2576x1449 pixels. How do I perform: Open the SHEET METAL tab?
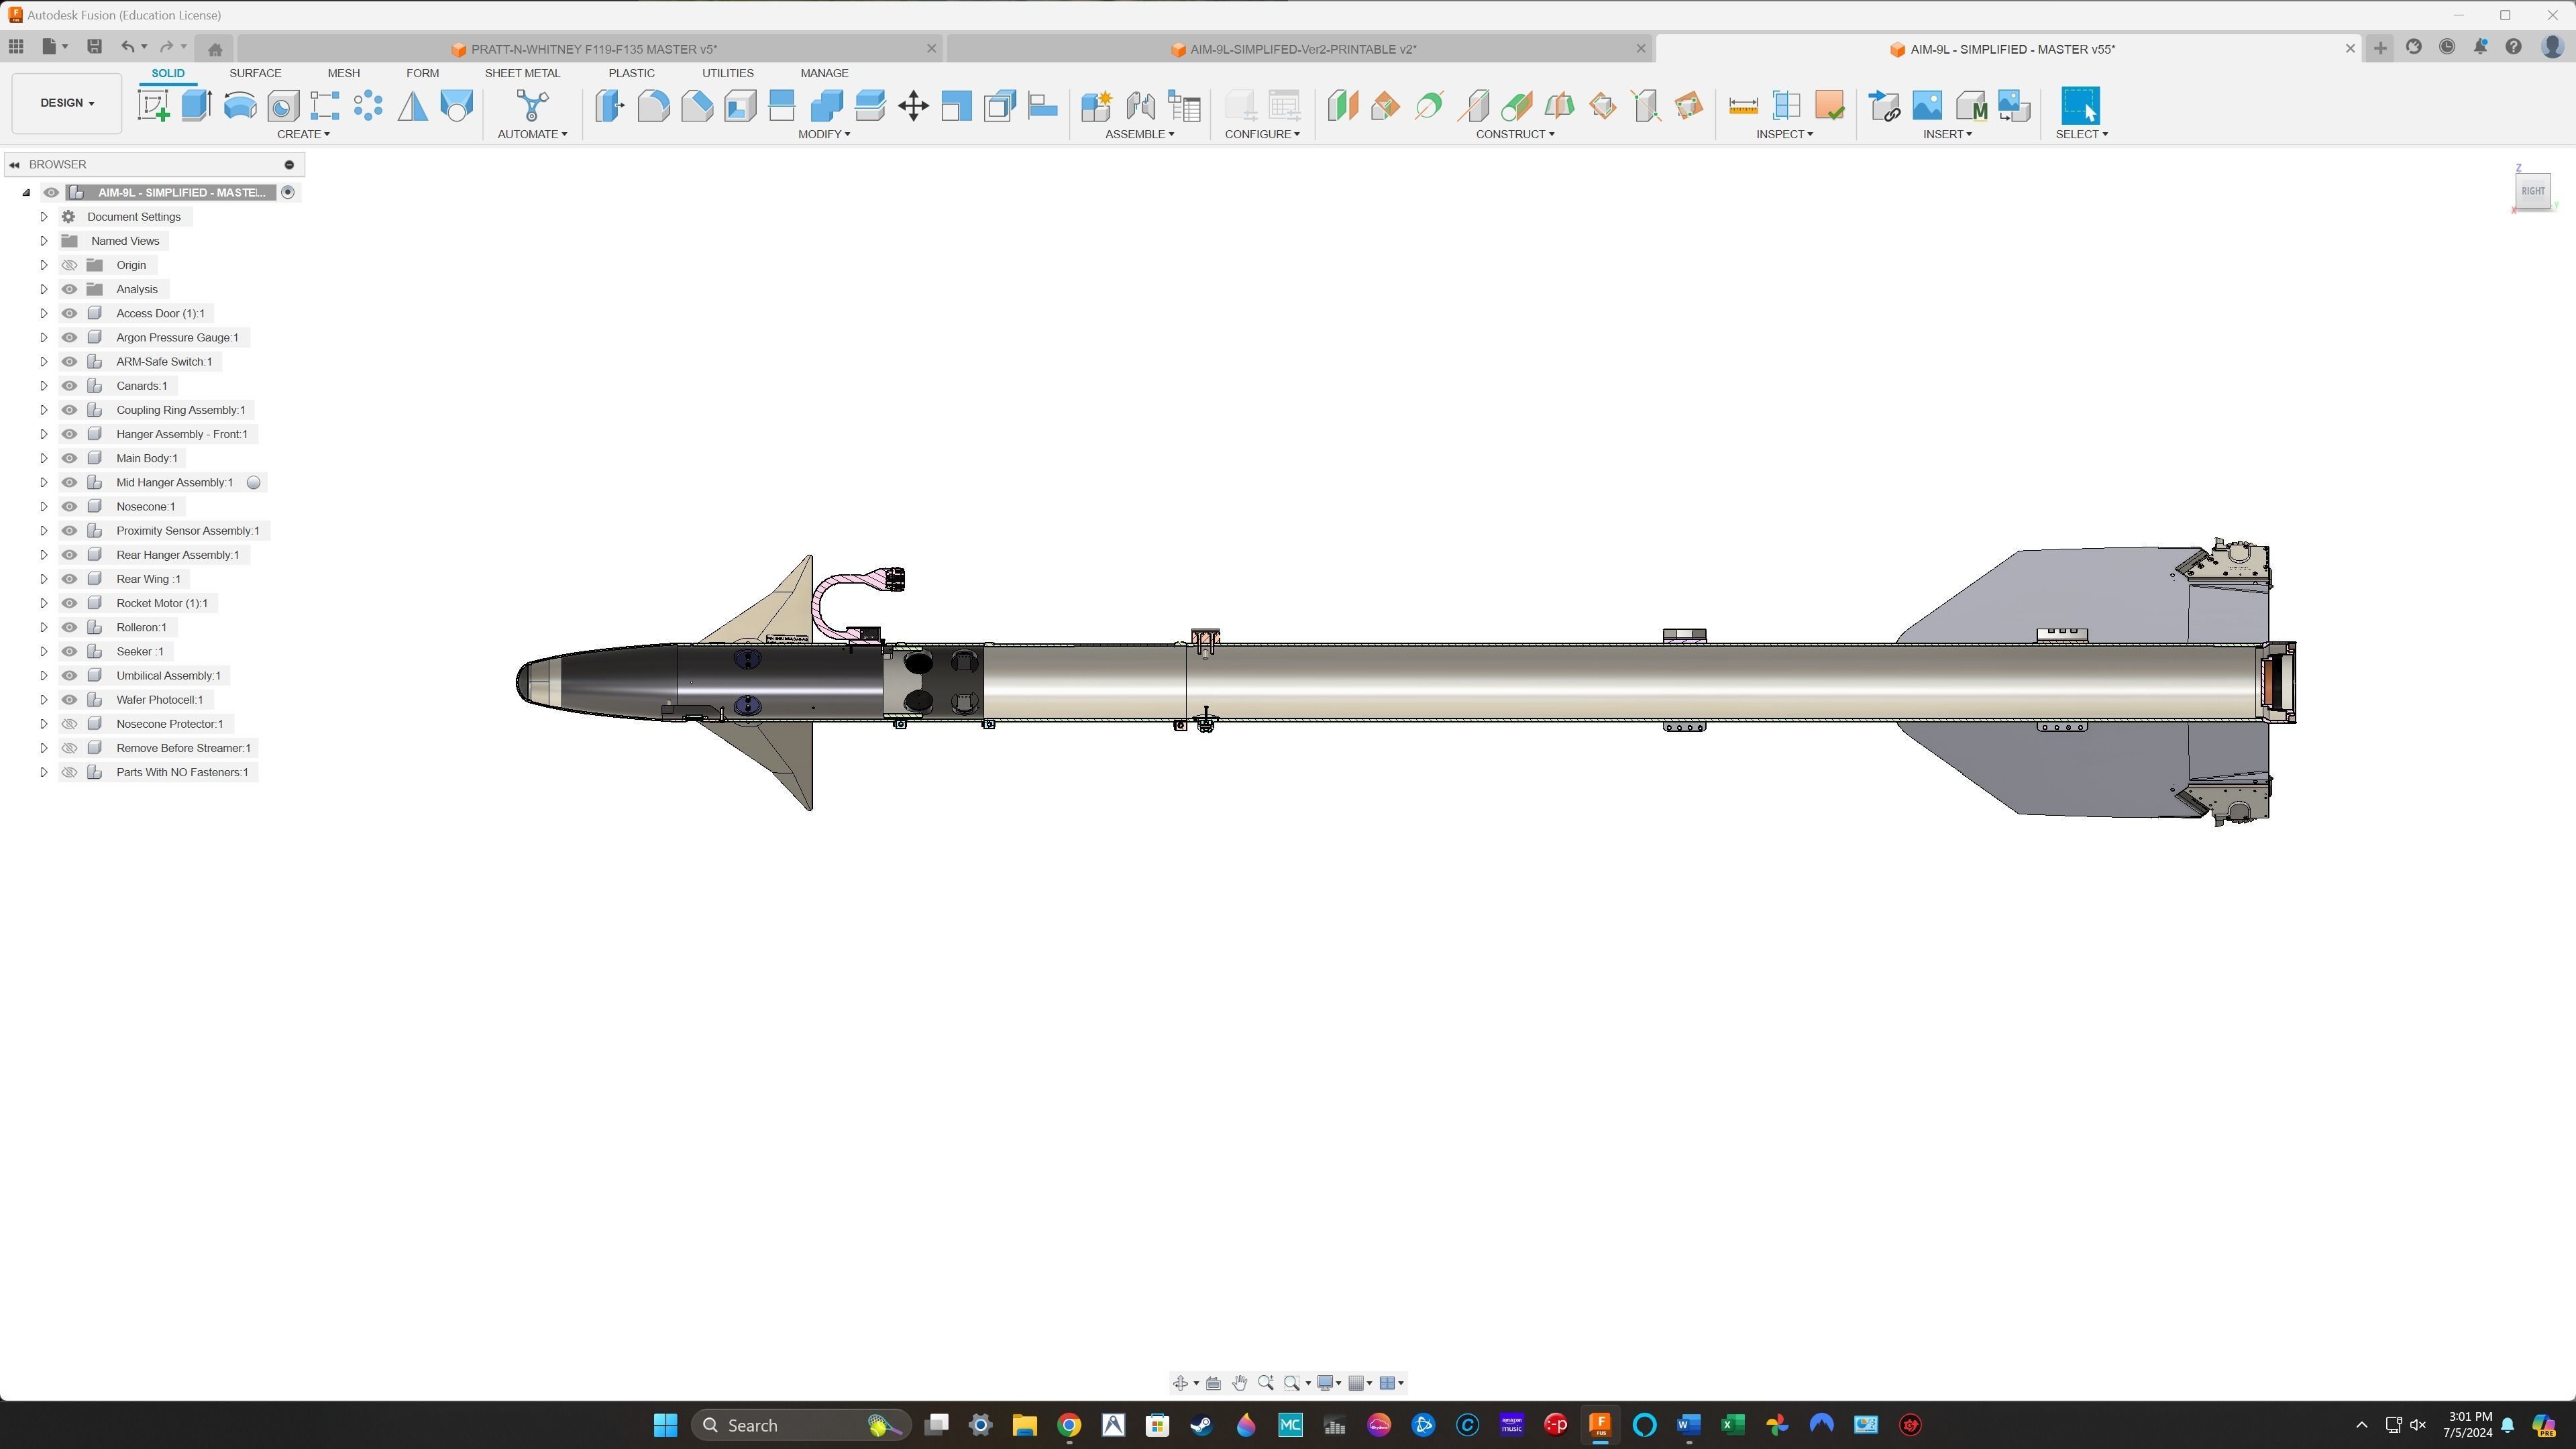522,73
